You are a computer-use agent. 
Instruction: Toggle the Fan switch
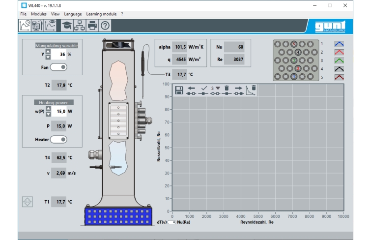click(58, 66)
